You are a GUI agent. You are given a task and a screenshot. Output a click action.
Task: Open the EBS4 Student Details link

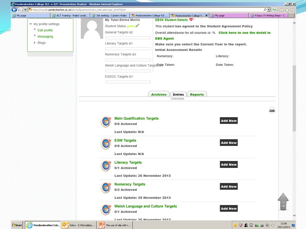[x=171, y=20]
